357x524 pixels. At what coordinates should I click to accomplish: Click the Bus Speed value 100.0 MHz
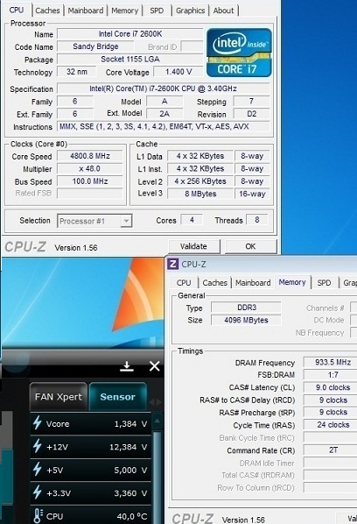click(90, 181)
